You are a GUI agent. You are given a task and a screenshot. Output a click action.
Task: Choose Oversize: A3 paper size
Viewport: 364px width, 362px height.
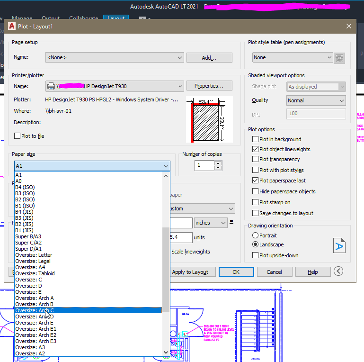click(x=88, y=347)
